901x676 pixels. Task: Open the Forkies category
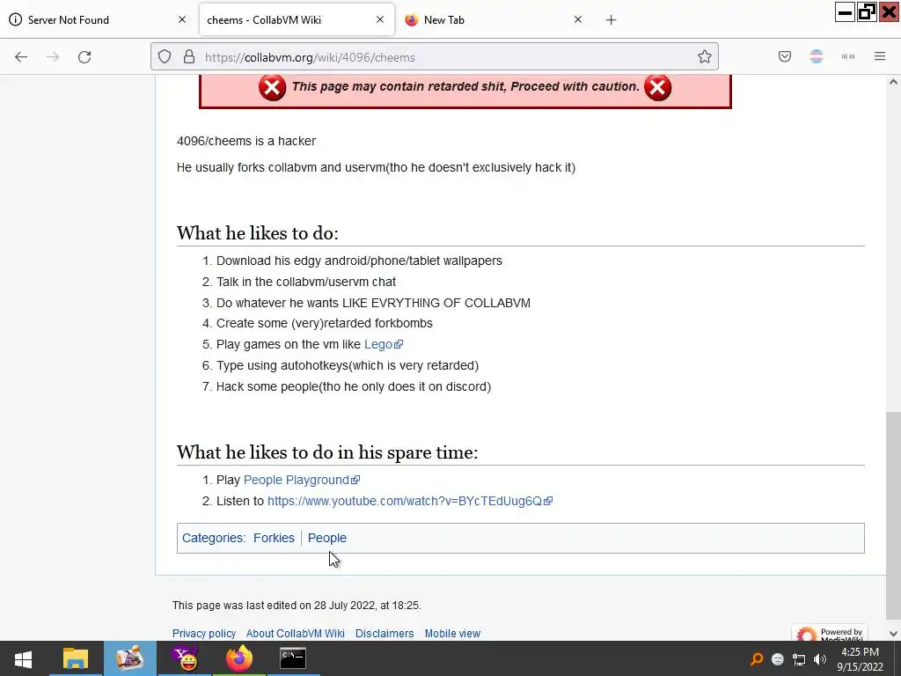coord(274,538)
